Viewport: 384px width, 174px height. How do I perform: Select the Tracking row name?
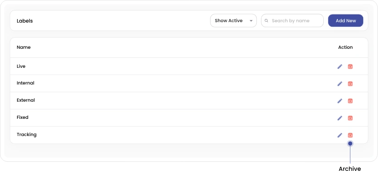[26, 135]
